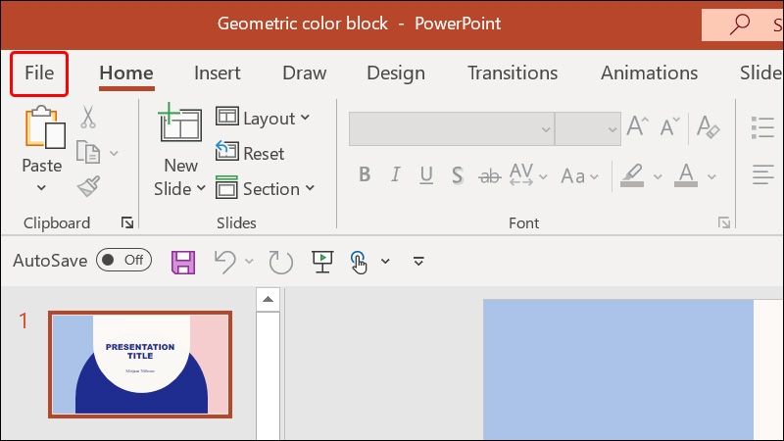Click the Bullets list icon
784x441 pixels.
762,127
